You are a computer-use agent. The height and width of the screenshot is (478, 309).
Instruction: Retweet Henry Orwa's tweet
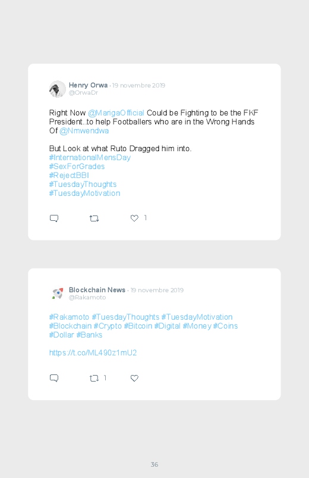pyautogui.click(x=94, y=218)
